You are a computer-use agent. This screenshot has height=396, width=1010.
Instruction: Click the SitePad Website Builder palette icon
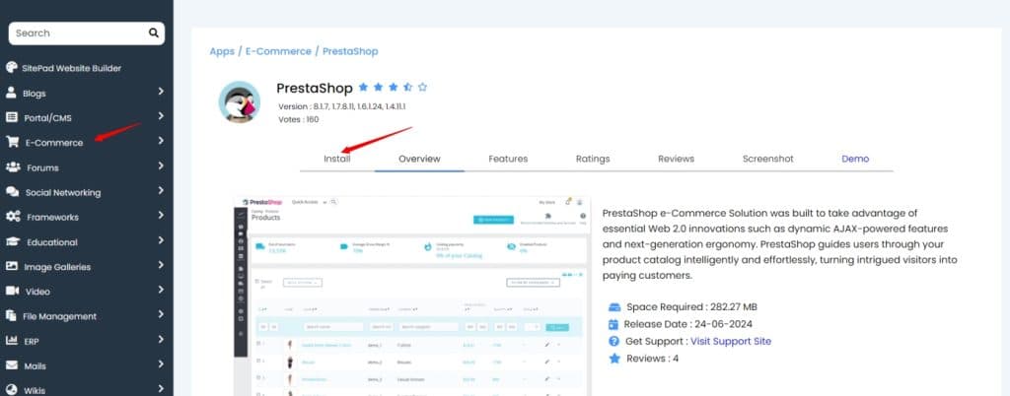12,68
